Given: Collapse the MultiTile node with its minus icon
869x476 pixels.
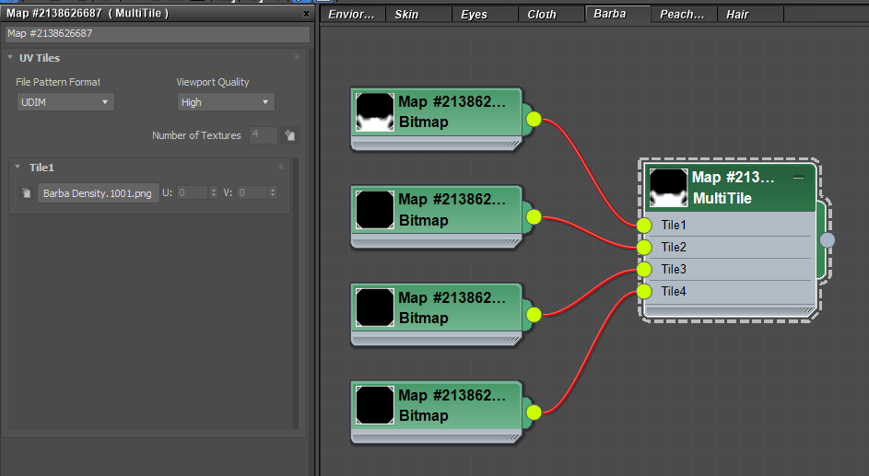Looking at the screenshot, I should pyautogui.click(x=798, y=177).
